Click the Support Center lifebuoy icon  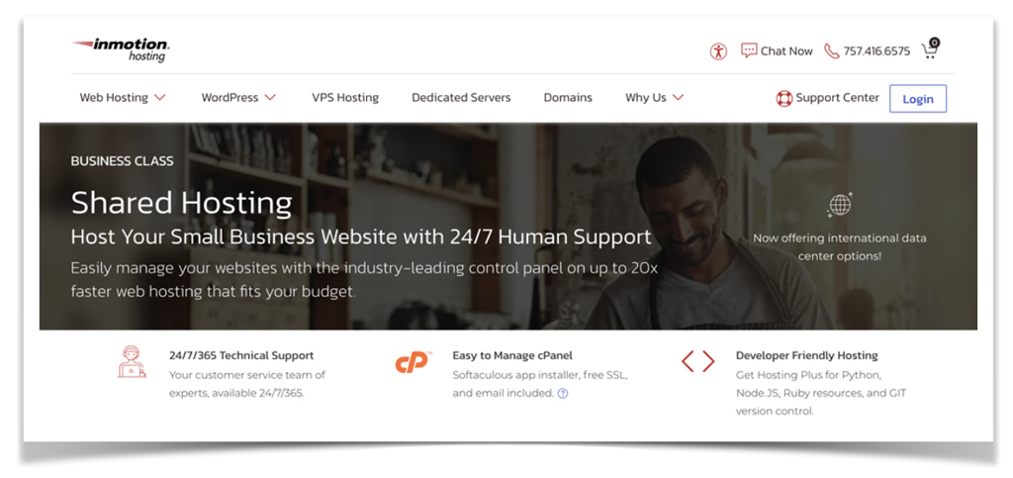(x=784, y=98)
